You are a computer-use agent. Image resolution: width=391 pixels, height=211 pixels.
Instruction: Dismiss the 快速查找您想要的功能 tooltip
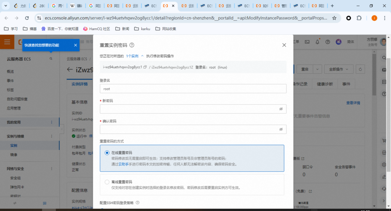pyautogui.click(x=75, y=45)
